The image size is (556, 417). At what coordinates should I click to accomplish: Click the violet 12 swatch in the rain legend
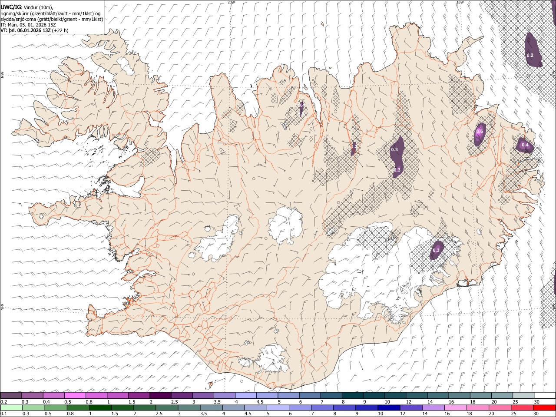411,407
